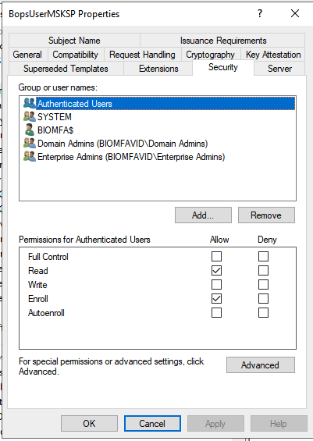Click the OK button

click(x=89, y=424)
